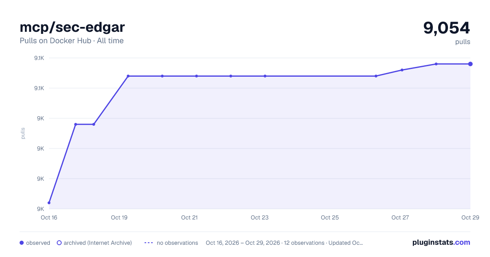This screenshot has height=257, width=490.
Task: Click the Oct 27 axis label
Action: (x=400, y=217)
